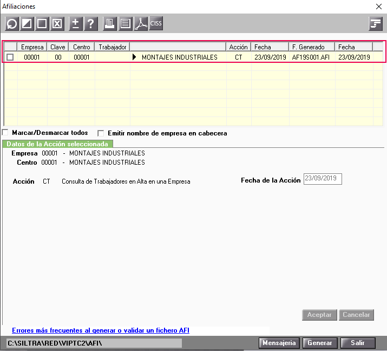Click the Clave column header
387x351 pixels.
[x=58, y=47]
